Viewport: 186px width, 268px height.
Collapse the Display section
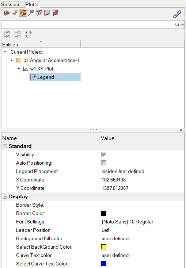coord(5,196)
